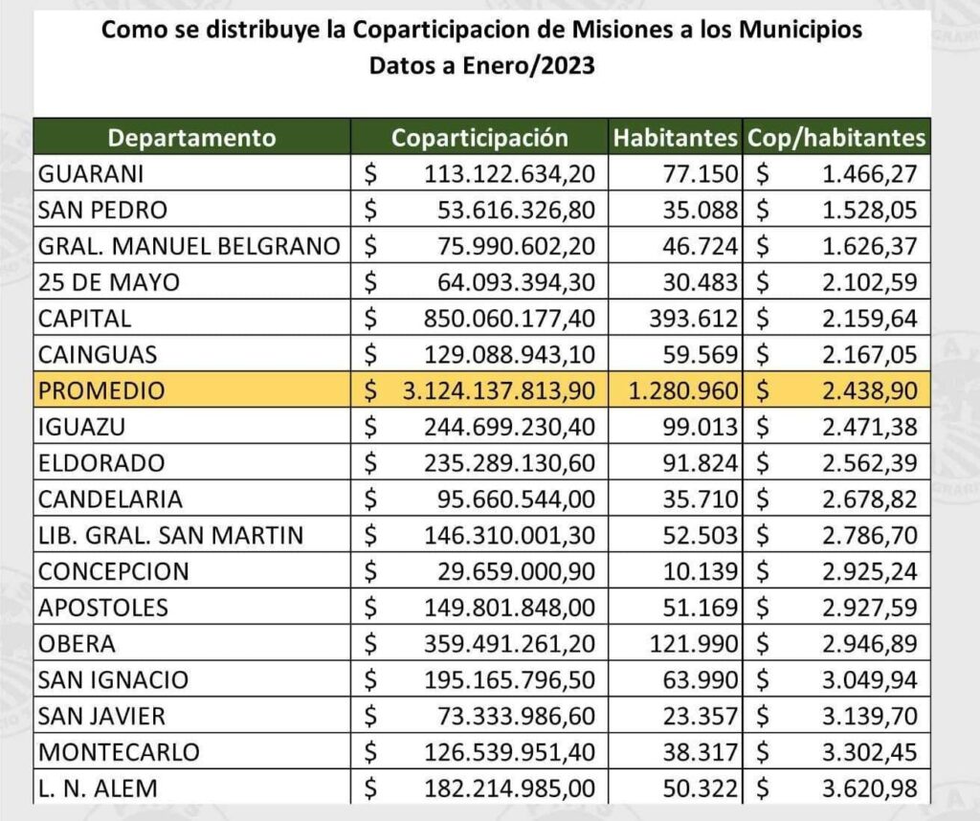
Task: Click the Departamento column header
Action: click(x=191, y=137)
